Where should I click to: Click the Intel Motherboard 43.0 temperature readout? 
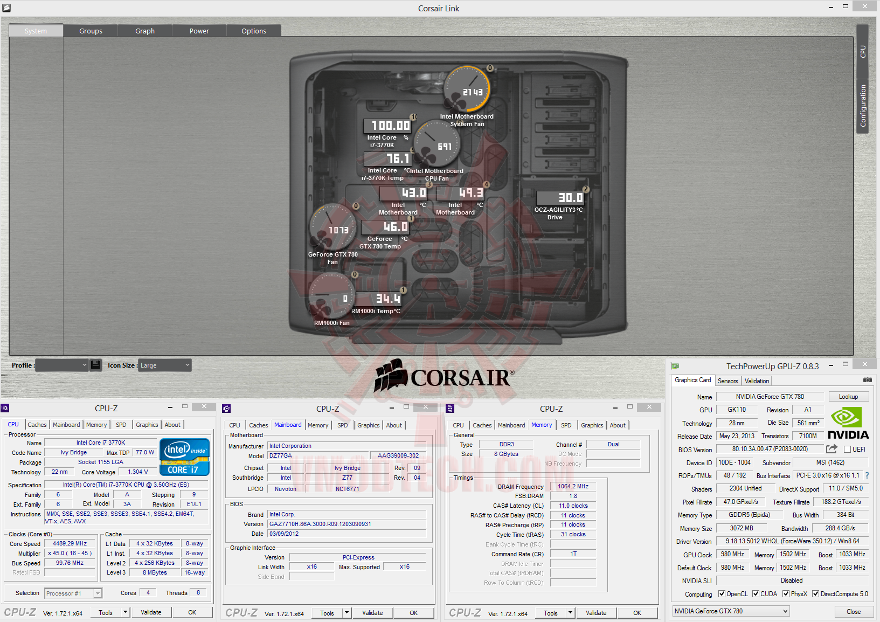(403, 193)
